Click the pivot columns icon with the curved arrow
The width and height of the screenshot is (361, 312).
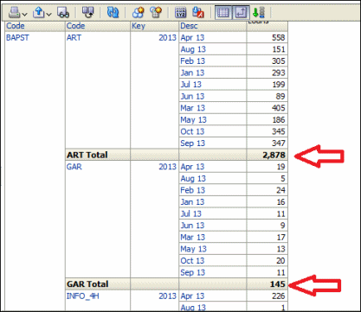[x=88, y=13]
